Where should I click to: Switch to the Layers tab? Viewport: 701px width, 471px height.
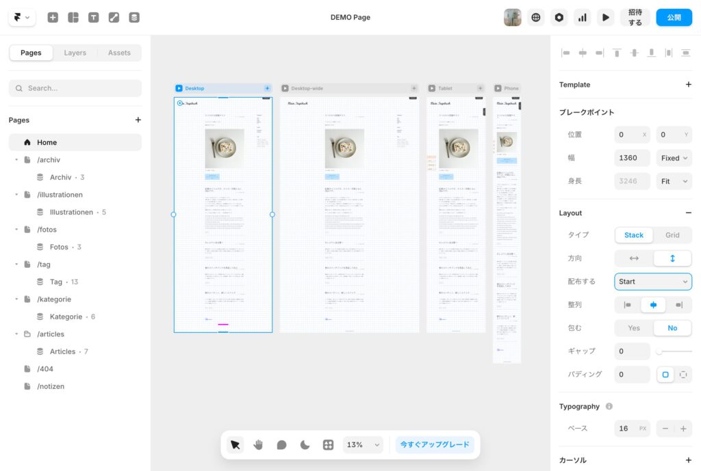pos(75,53)
